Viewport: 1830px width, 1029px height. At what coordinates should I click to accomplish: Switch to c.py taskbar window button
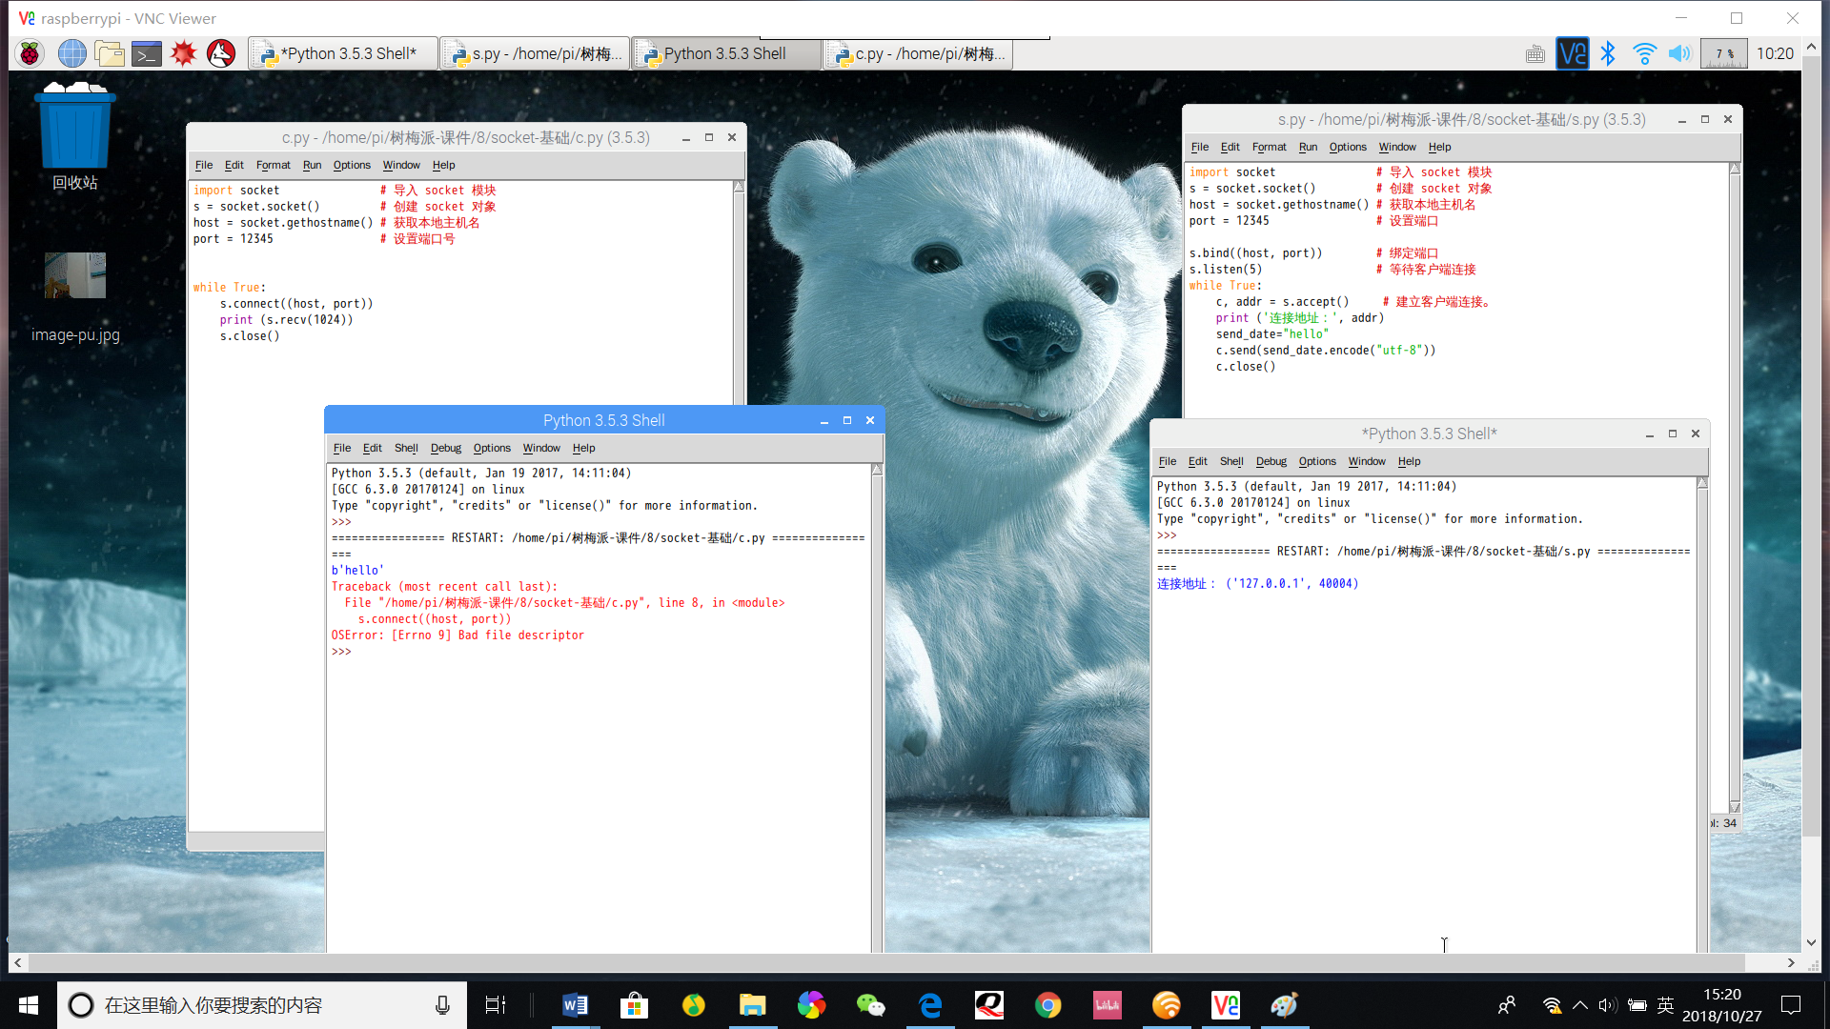pyautogui.click(x=918, y=54)
